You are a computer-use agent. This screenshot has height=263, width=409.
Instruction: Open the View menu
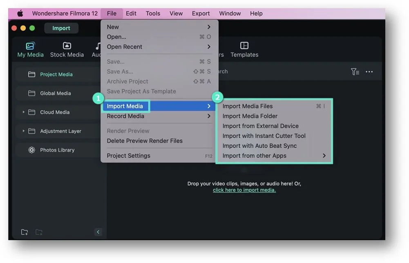176,13
